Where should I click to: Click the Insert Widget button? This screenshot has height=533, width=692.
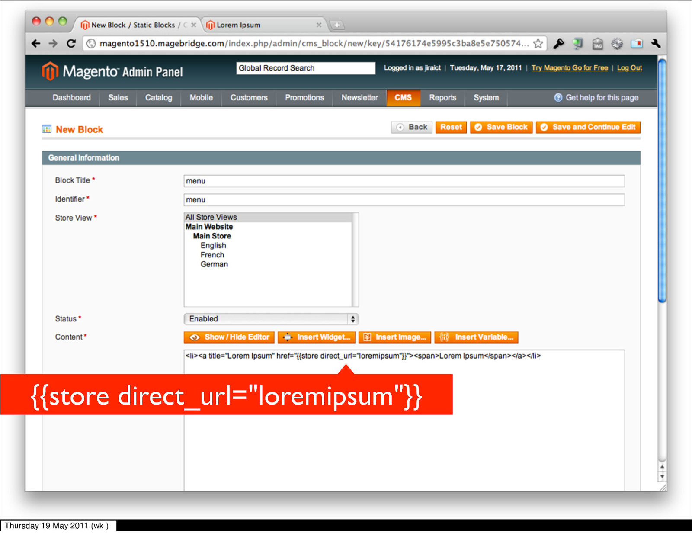point(317,337)
